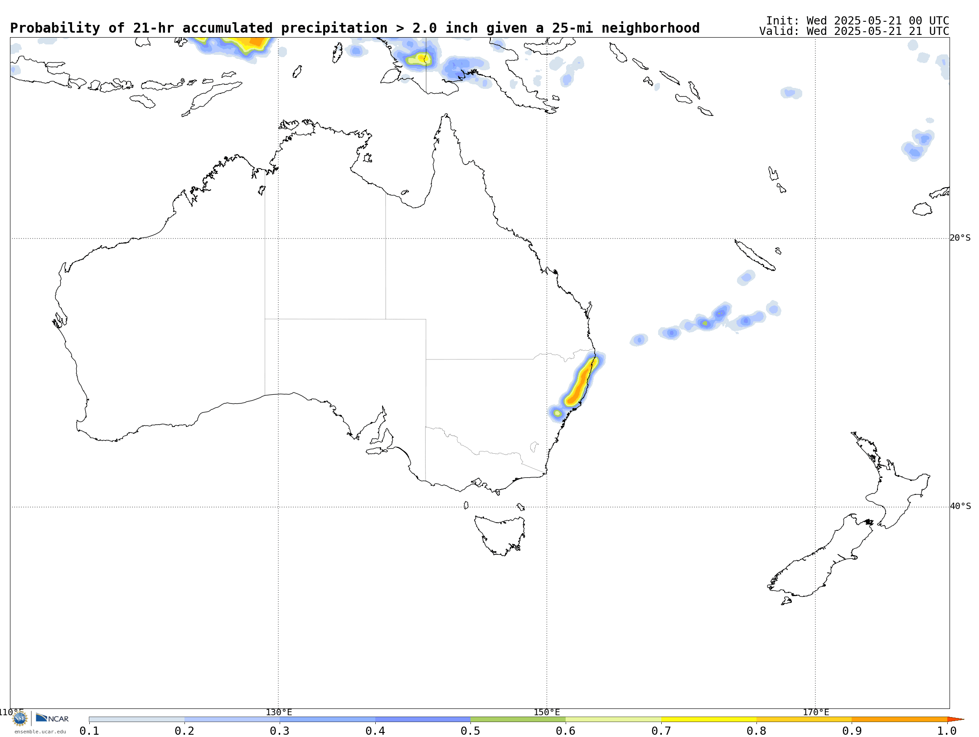Viewport: 979px width, 737px height.
Task: Click the ensemble.ucar.edu text
Action: click(40, 732)
